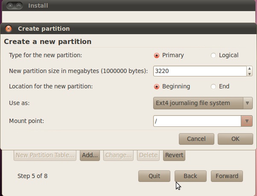Click the Mount point text field
Viewport: 257px width, 196px height.
pos(197,121)
